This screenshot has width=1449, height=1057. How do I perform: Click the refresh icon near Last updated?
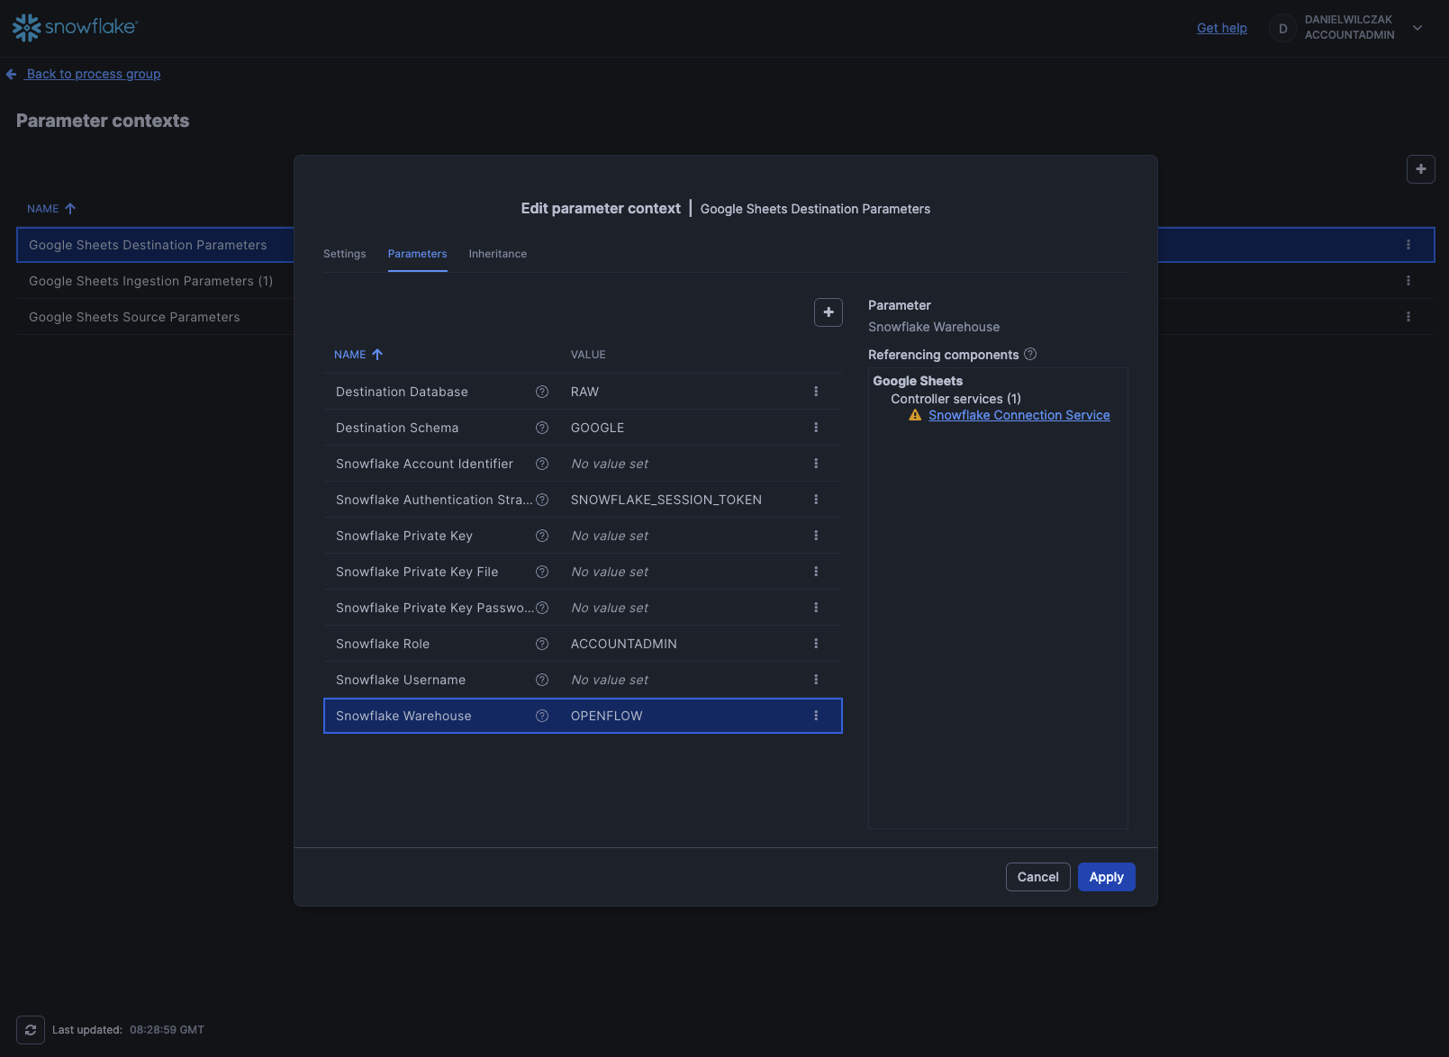pyautogui.click(x=31, y=1030)
